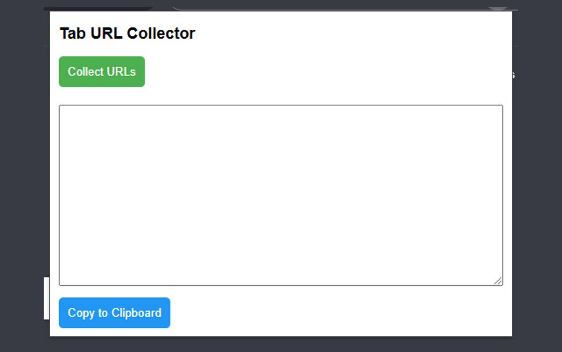Activate the blue clipboard copy control
This screenshot has height=352, width=562.
pyautogui.click(x=114, y=313)
